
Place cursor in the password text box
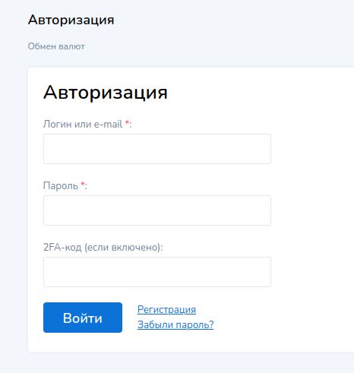point(157,210)
